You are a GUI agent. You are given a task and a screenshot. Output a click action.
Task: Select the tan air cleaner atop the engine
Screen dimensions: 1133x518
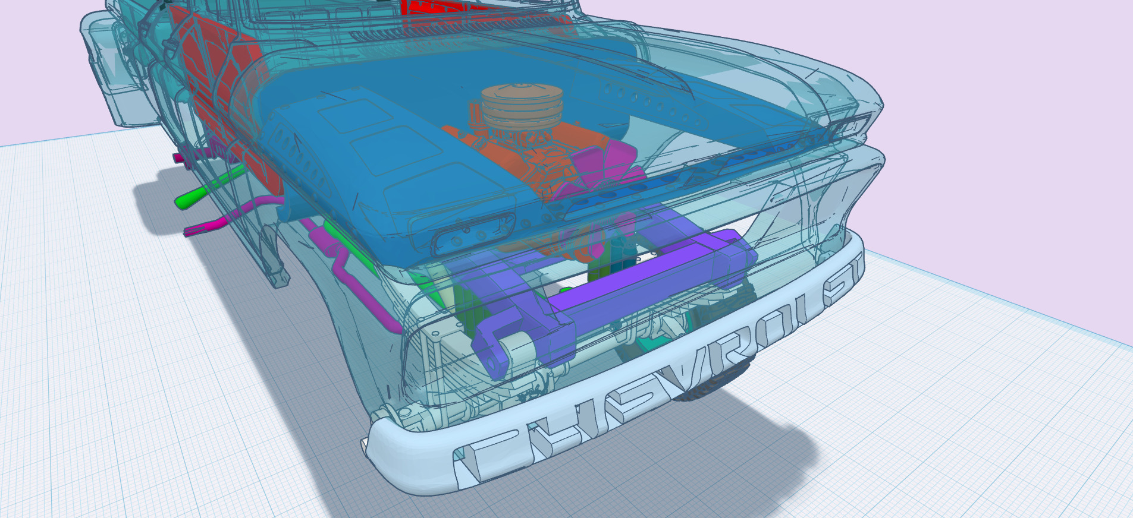pos(522,106)
